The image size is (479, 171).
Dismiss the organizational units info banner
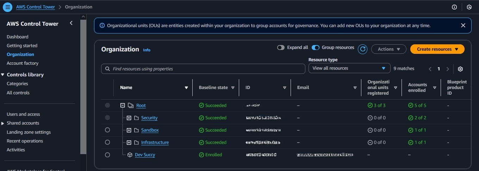(463, 25)
